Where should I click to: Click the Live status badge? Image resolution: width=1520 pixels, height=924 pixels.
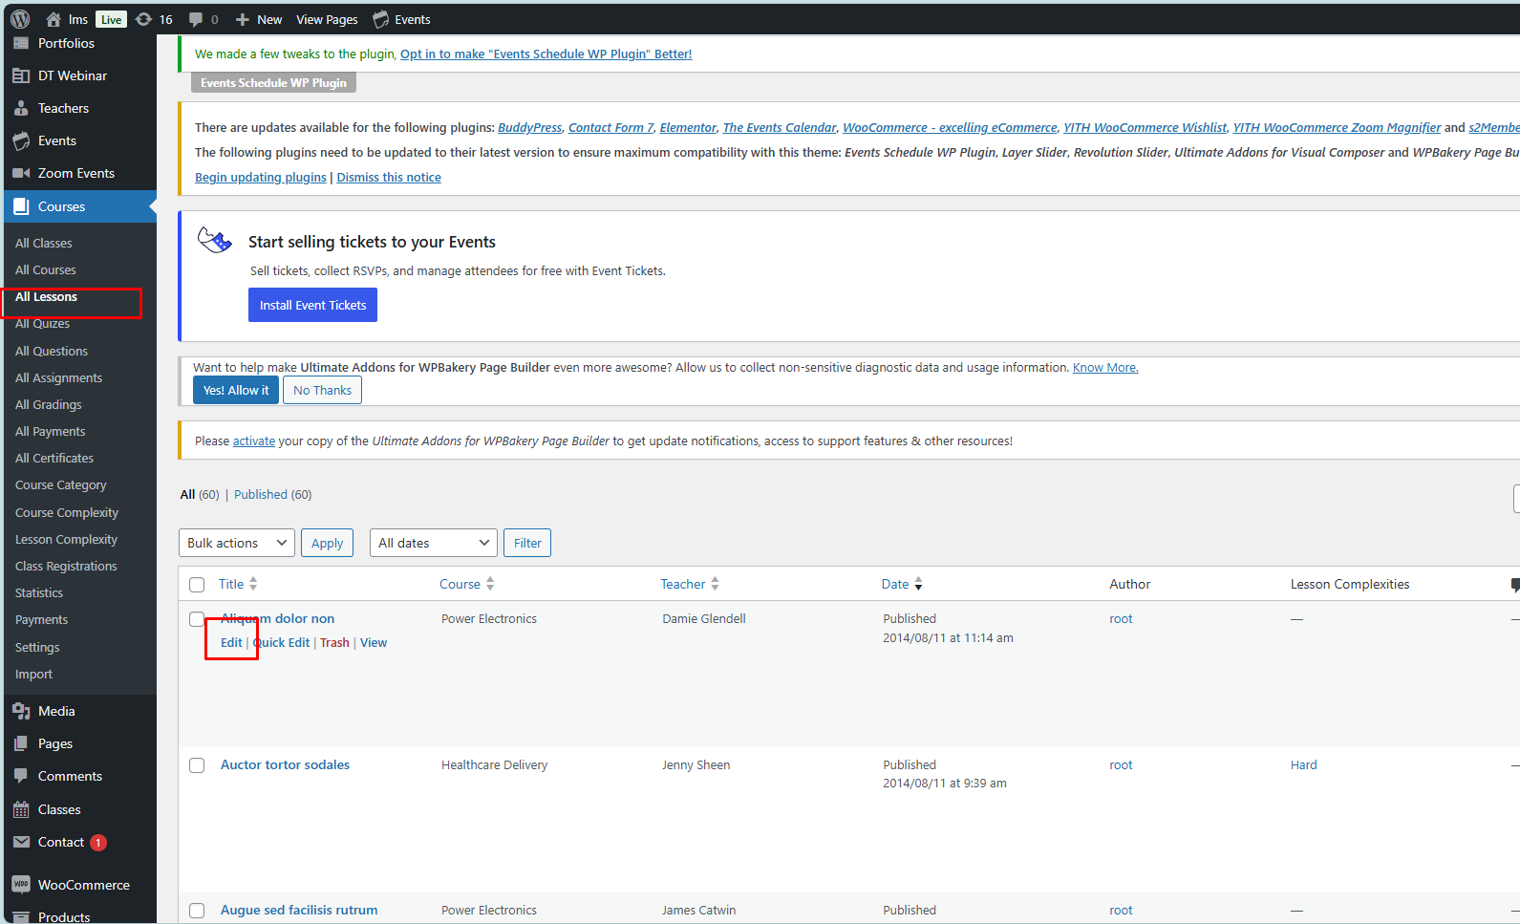click(111, 19)
